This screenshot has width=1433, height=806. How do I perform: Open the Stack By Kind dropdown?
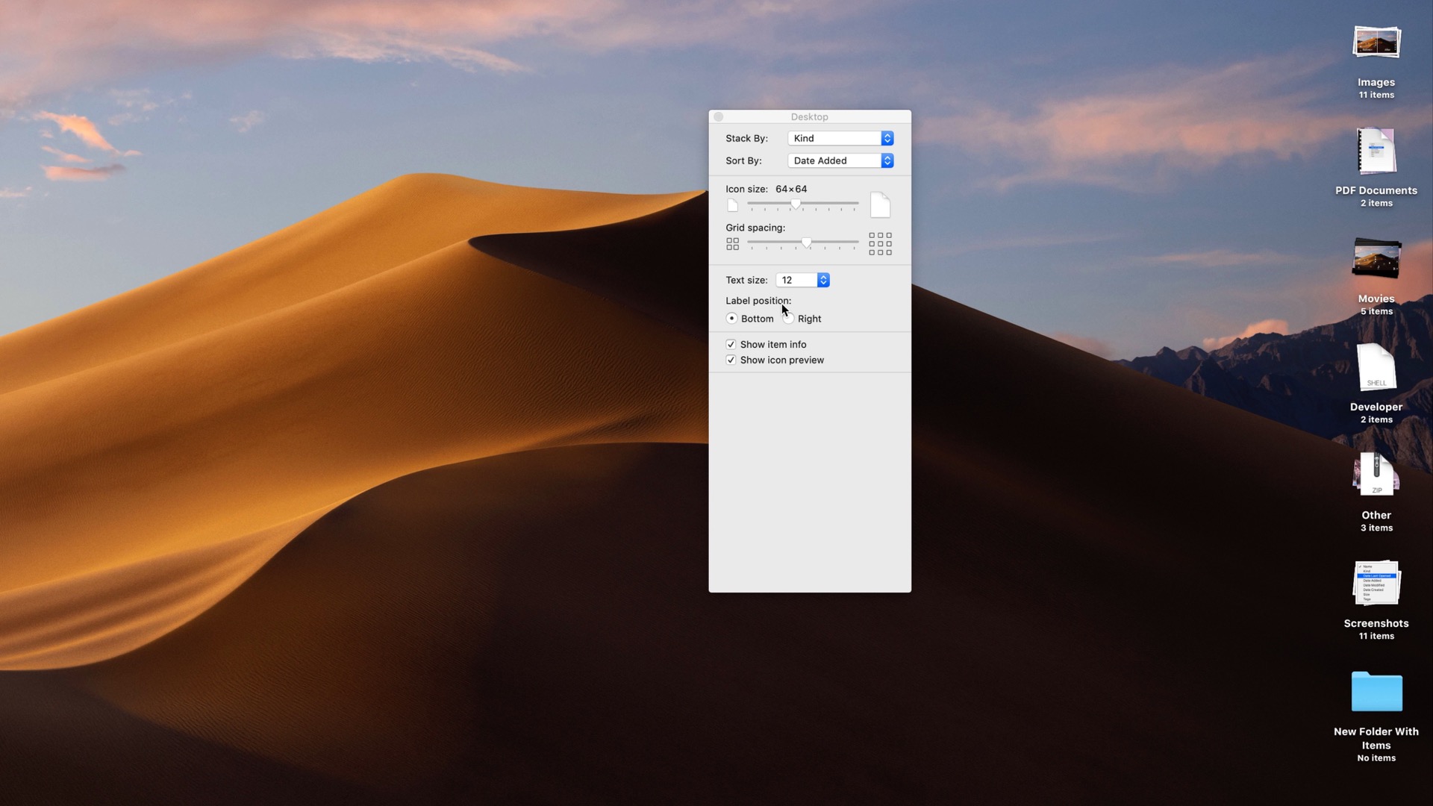(x=840, y=138)
